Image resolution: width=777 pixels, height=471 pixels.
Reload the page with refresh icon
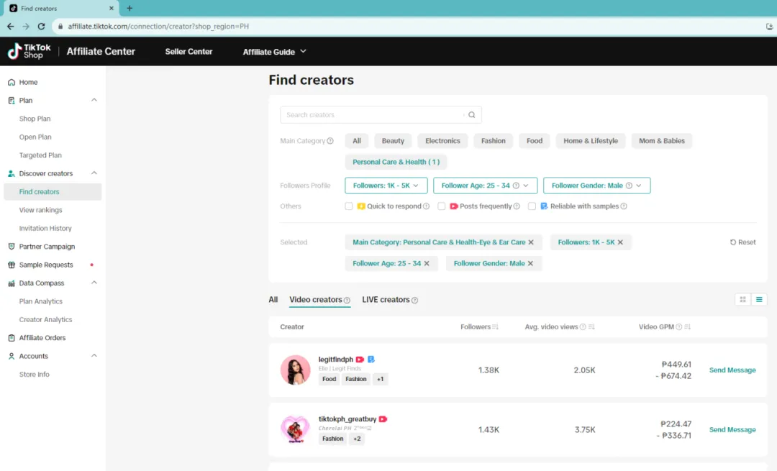[42, 27]
